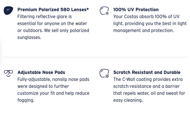Click the C-Wall coating description paragraph
This screenshot has width=190, height=114.
[149, 90]
